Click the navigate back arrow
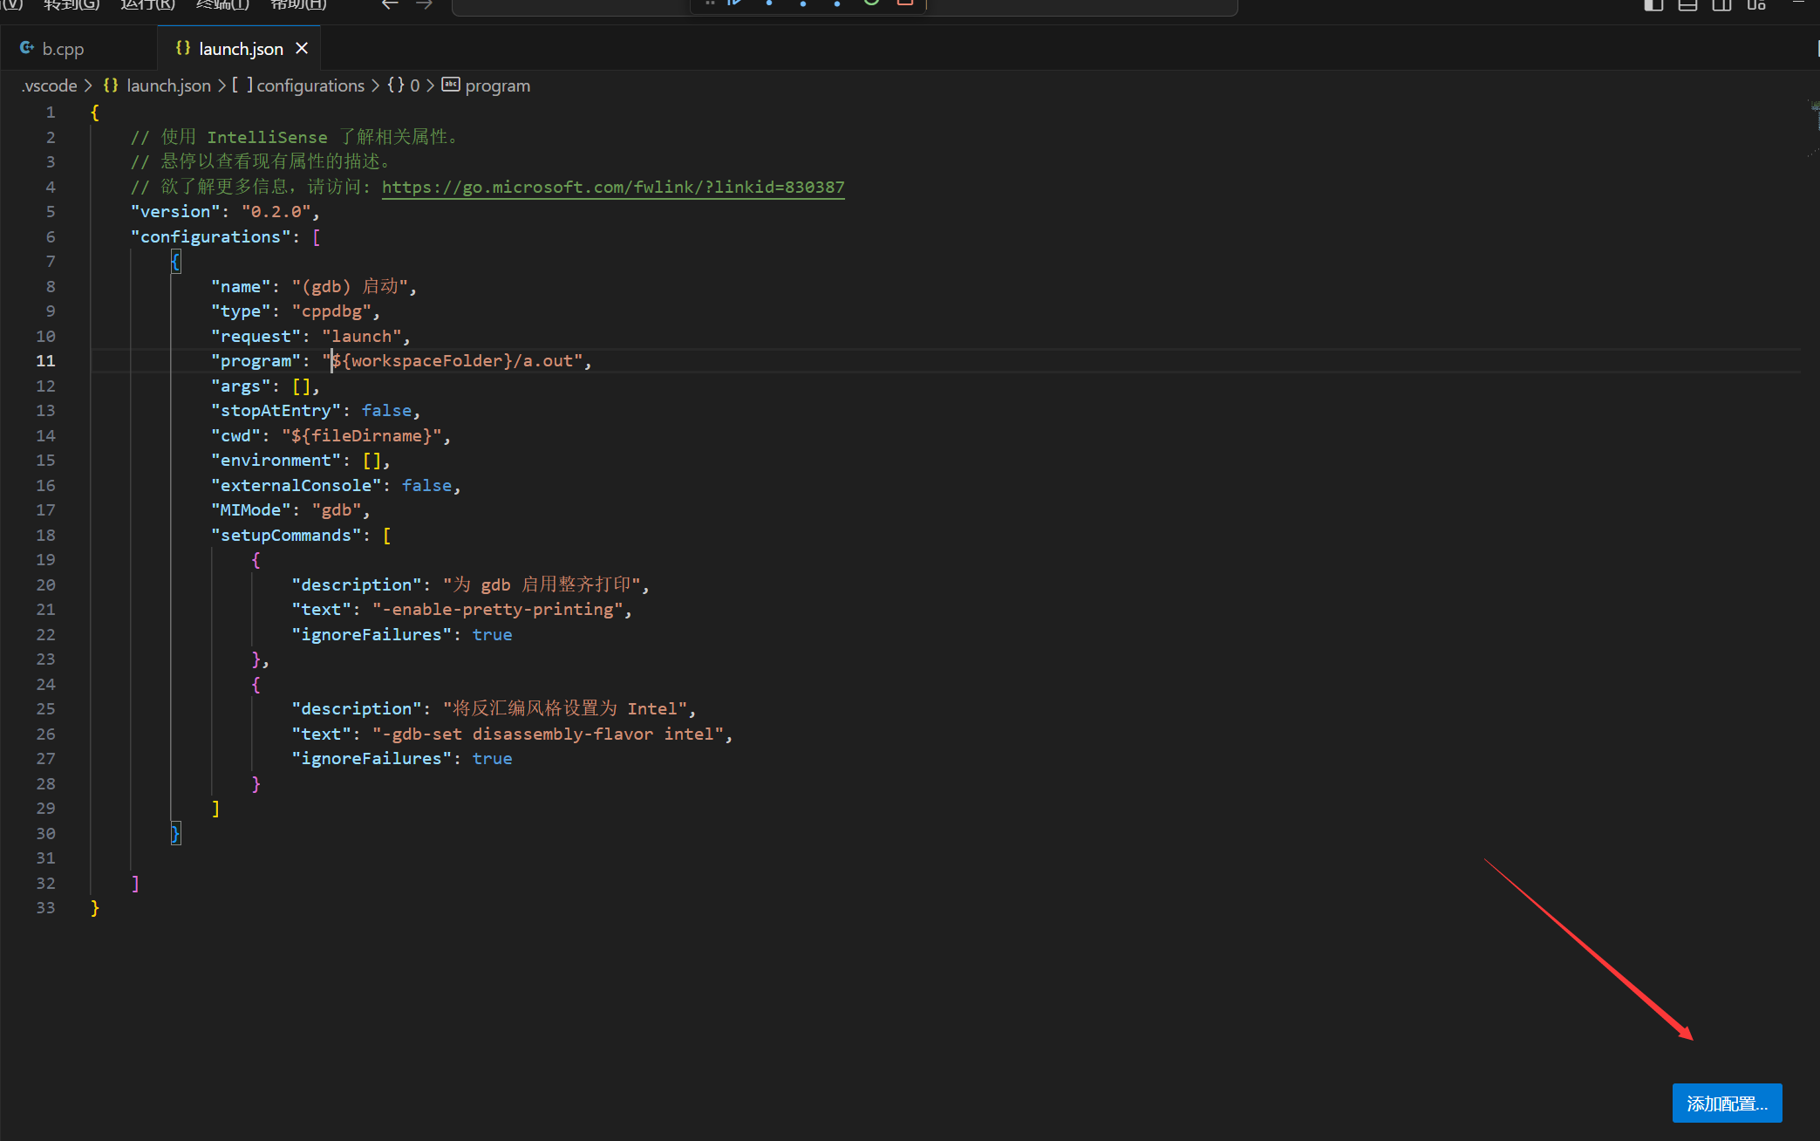The image size is (1820, 1141). point(390,5)
